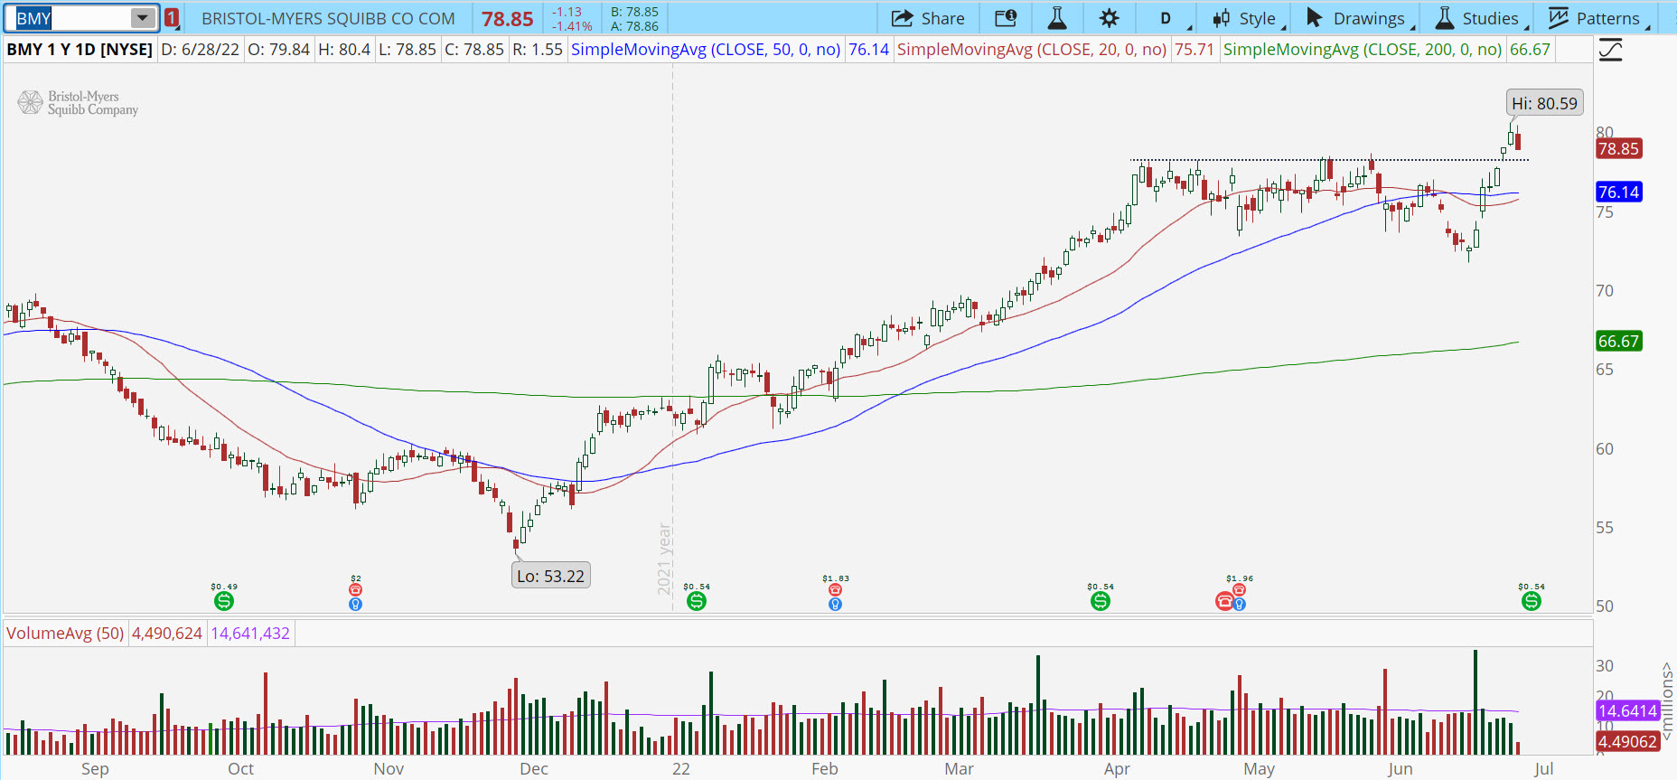This screenshot has width=1677, height=780.
Task: Click the A: 78.86 ask quote
Action: click(x=634, y=26)
